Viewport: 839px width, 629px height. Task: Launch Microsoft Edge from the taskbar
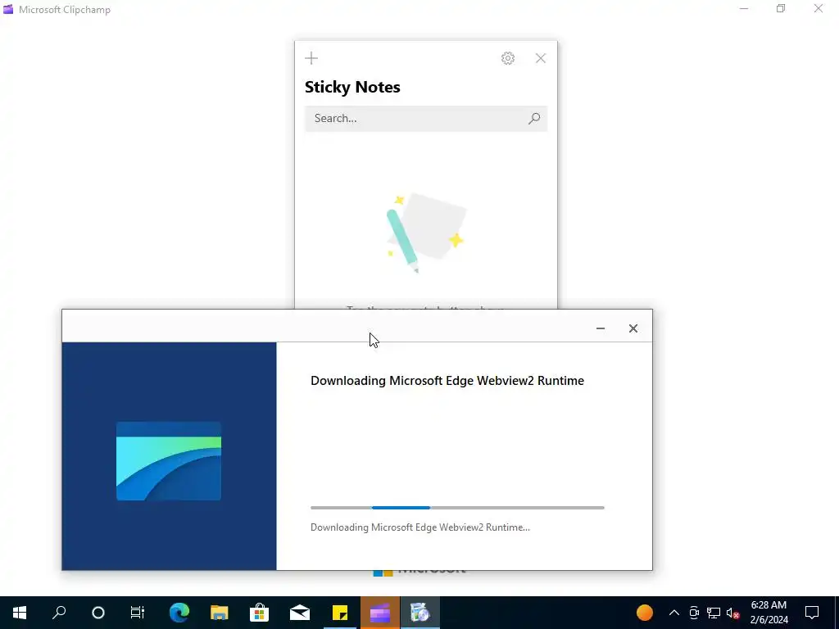pos(179,613)
